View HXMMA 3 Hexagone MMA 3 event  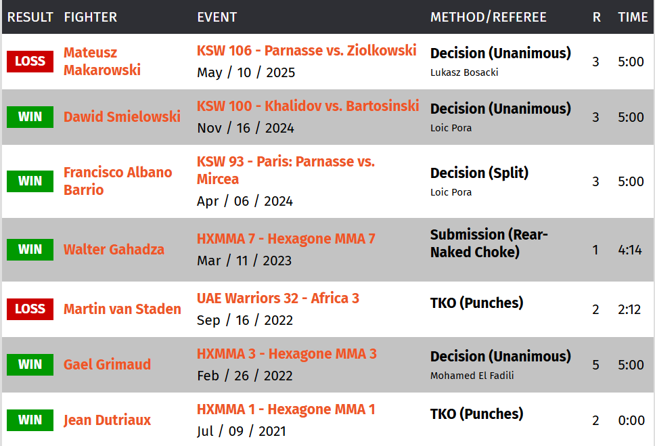[286, 353]
